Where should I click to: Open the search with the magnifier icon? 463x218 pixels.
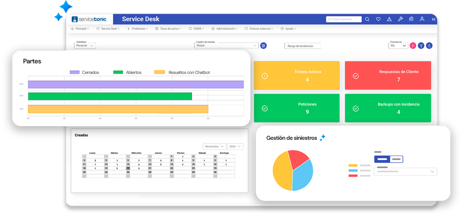[x=367, y=19]
